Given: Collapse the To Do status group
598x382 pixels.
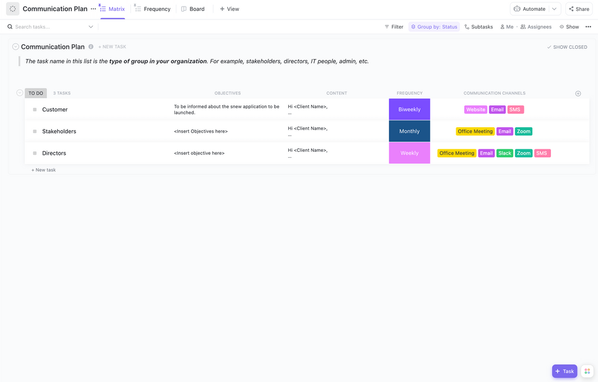Looking at the screenshot, I should [20, 93].
